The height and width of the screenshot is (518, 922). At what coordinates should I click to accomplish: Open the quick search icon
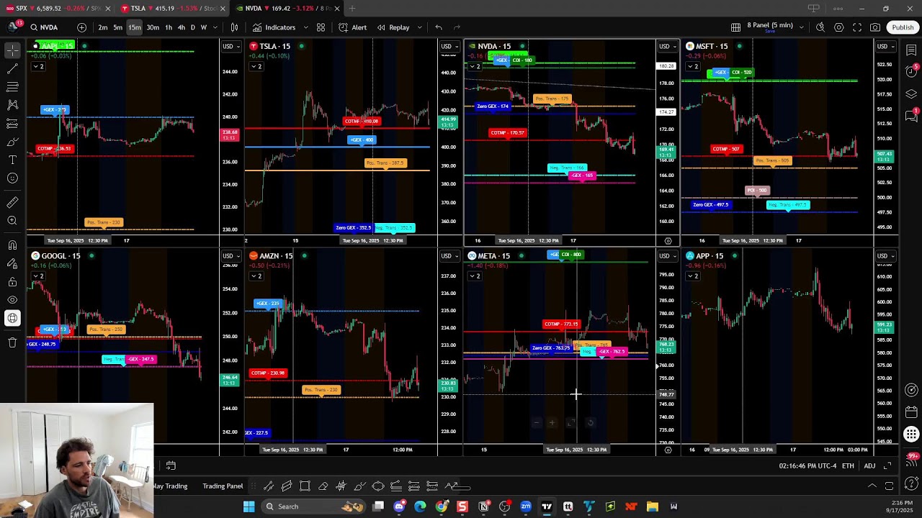(x=820, y=27)
